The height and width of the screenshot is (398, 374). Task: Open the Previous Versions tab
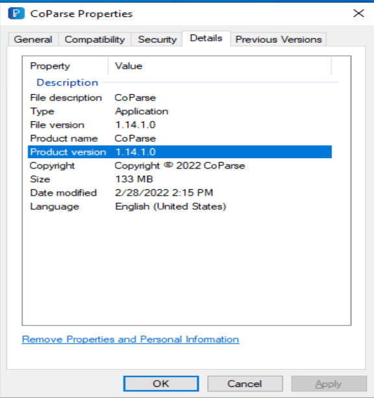pos(279,40)
